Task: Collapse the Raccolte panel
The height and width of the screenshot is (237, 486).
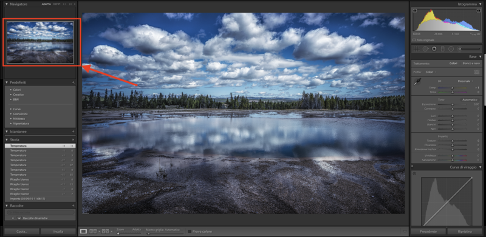Action: click(x=7, y=205)
